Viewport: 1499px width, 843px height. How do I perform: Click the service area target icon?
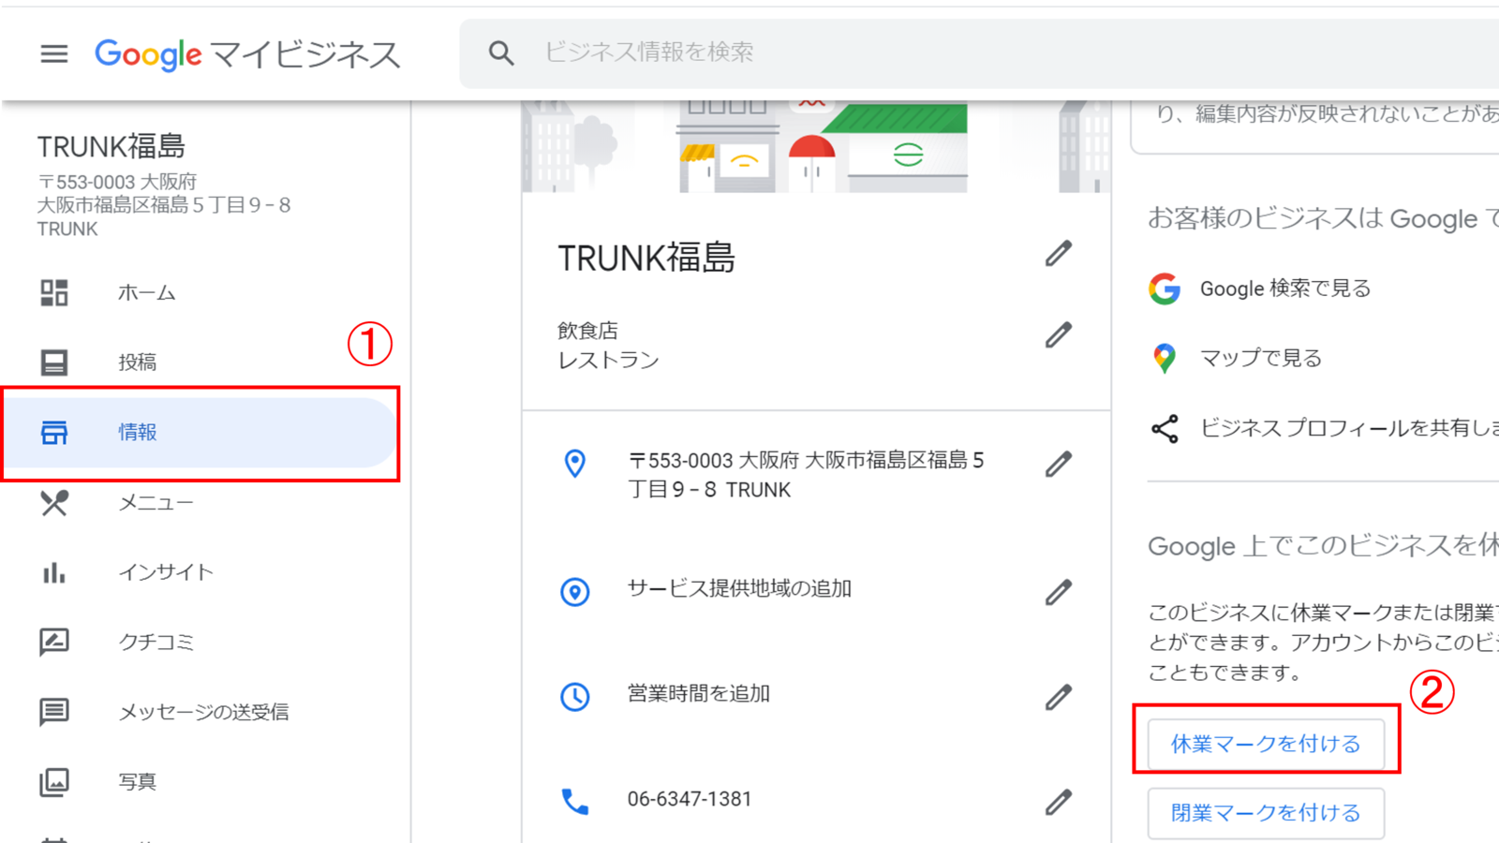[x=575, y=592]
